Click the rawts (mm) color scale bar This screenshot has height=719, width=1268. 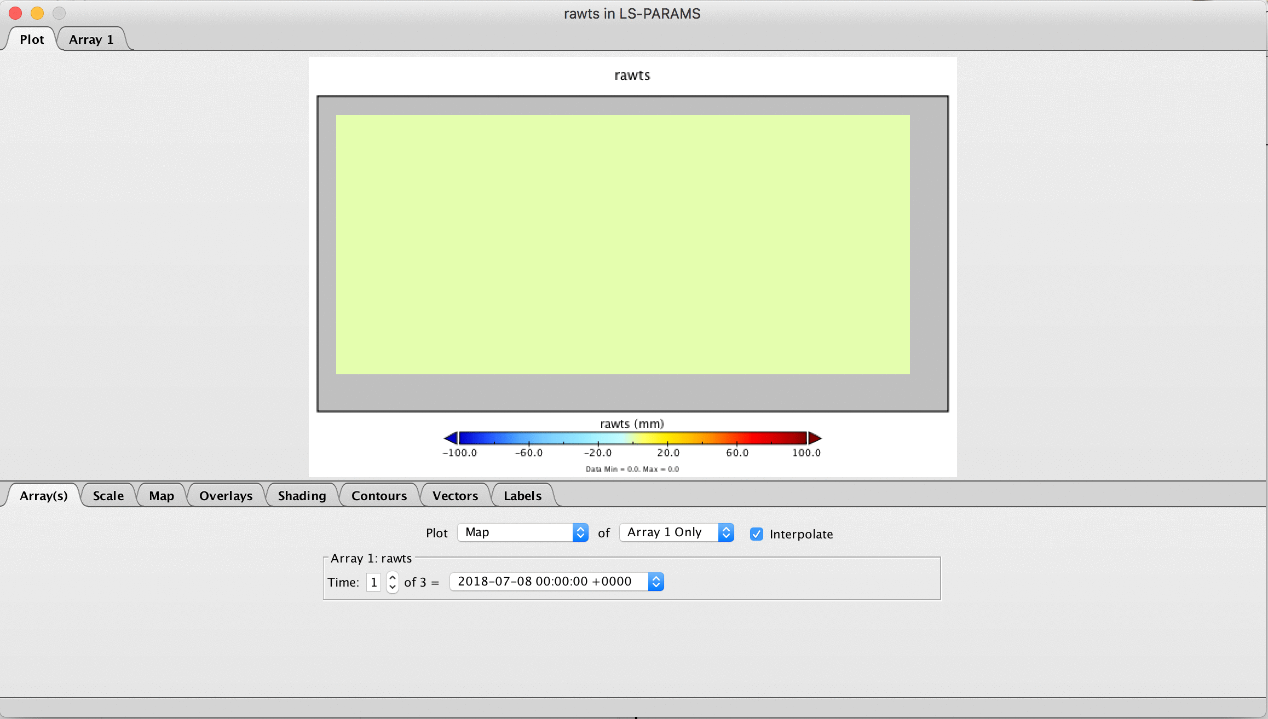click(x=632, y=438)
